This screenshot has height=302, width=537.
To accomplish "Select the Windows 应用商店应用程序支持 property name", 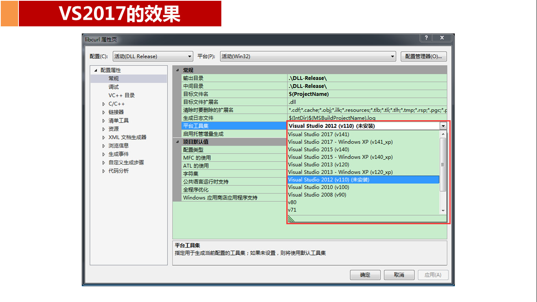I will point(220,197).
